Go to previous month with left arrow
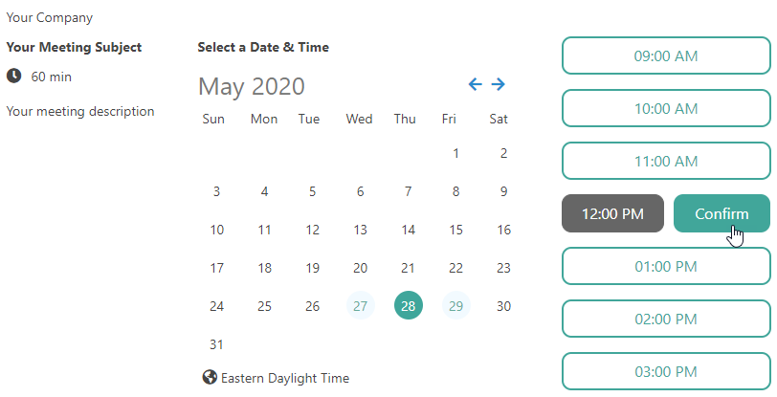The height and width of the screenshot is (397, 777). 475,84
